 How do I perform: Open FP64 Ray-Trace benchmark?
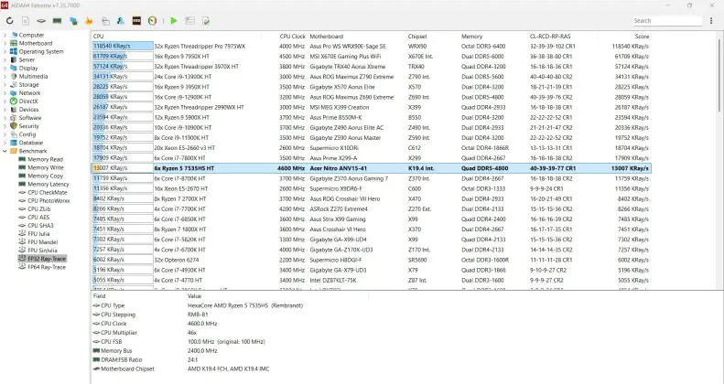tap(46, 267)
